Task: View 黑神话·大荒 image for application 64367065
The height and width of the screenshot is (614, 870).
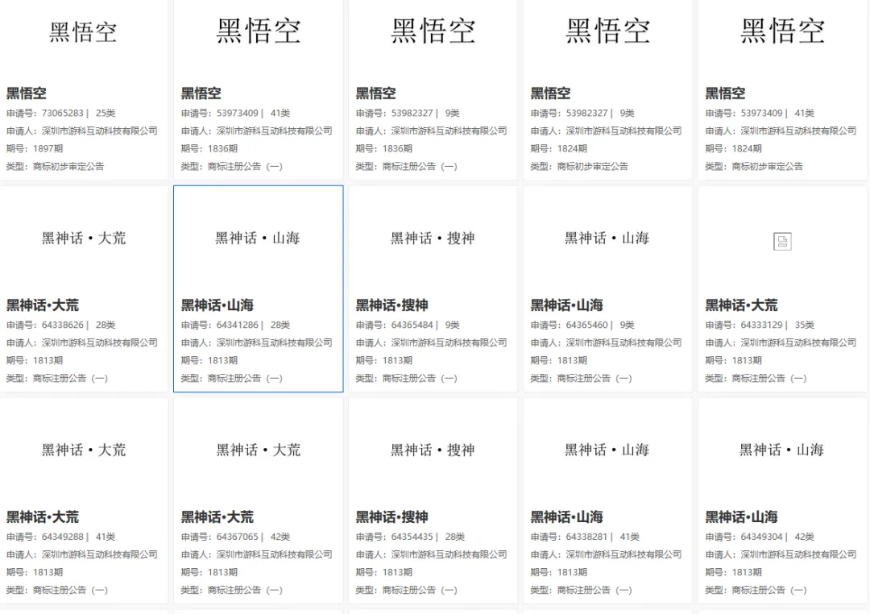Action: coord(259,450)
